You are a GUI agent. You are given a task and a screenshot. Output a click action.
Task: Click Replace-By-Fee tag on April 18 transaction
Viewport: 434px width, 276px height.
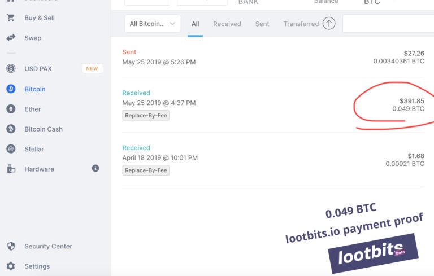[146, 170]
